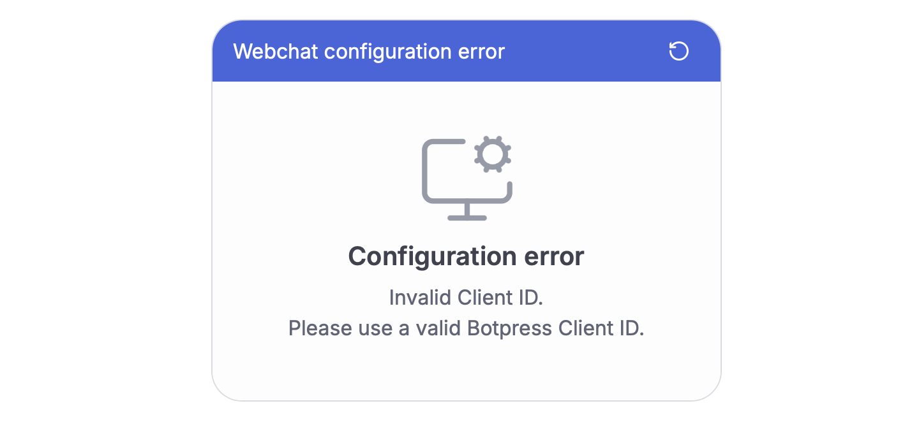Click the settings gear portion of the illustration
Viewport: 919px width, 422px height.
491,153
